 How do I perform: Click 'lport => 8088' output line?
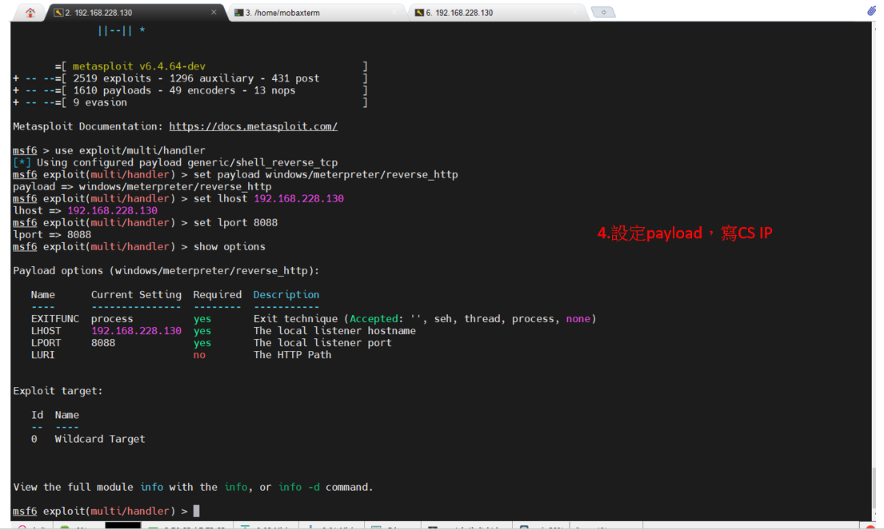pos(52,235)
